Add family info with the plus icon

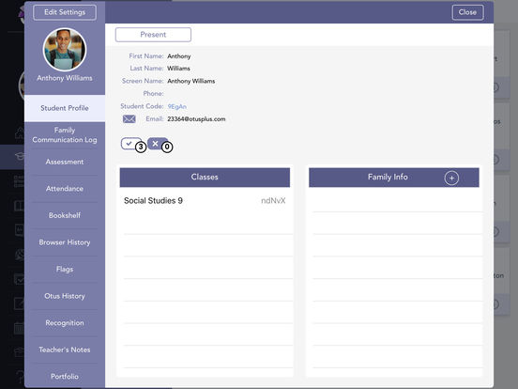tap(451, 178)
